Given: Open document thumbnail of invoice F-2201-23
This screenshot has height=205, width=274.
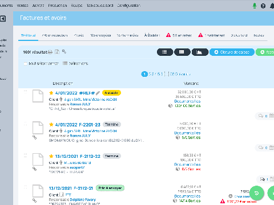Looking at the screenshot, I should (x=38, y=128).
